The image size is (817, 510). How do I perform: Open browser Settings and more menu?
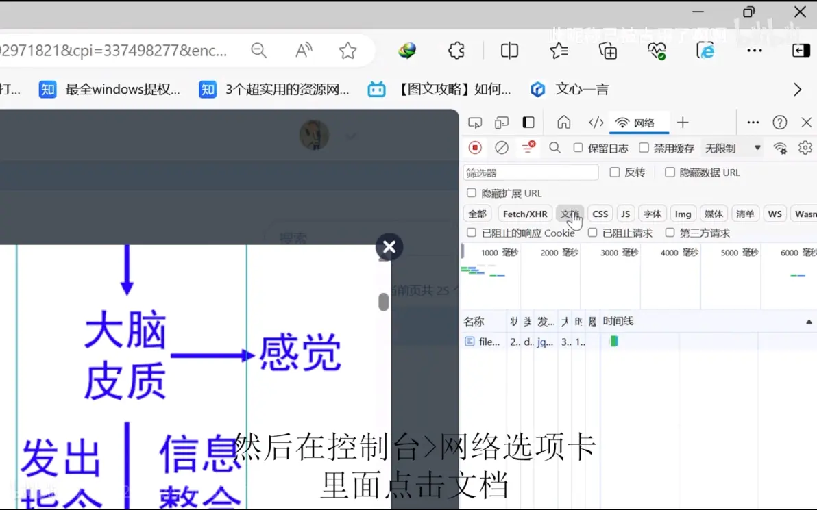755,51
